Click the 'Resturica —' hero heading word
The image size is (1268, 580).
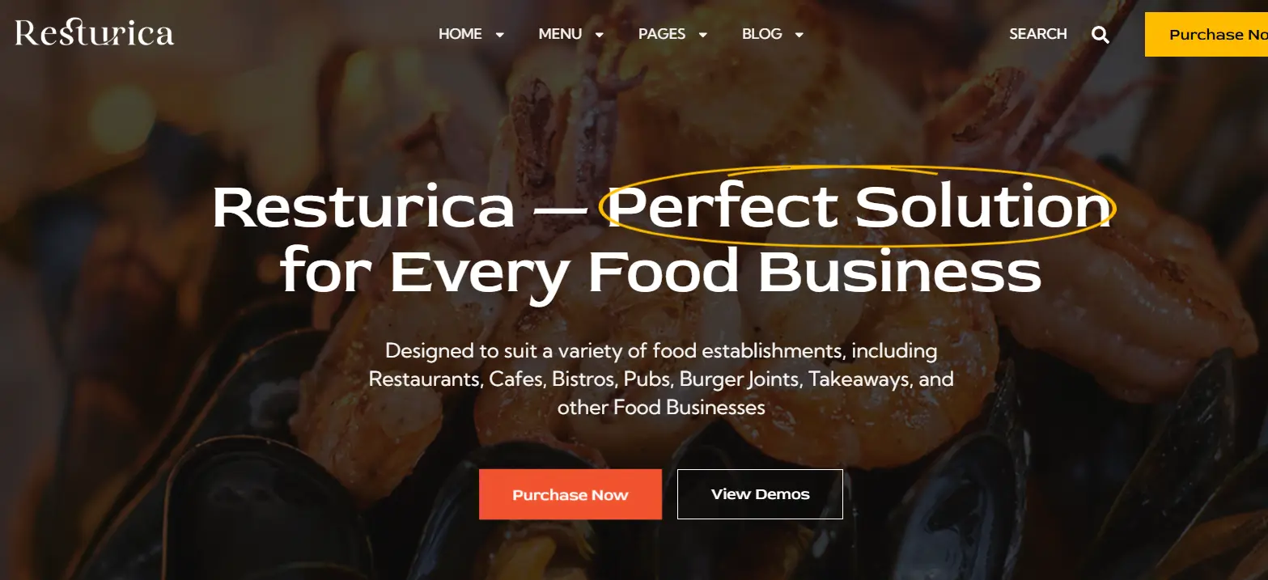click(x=399, y=209)
